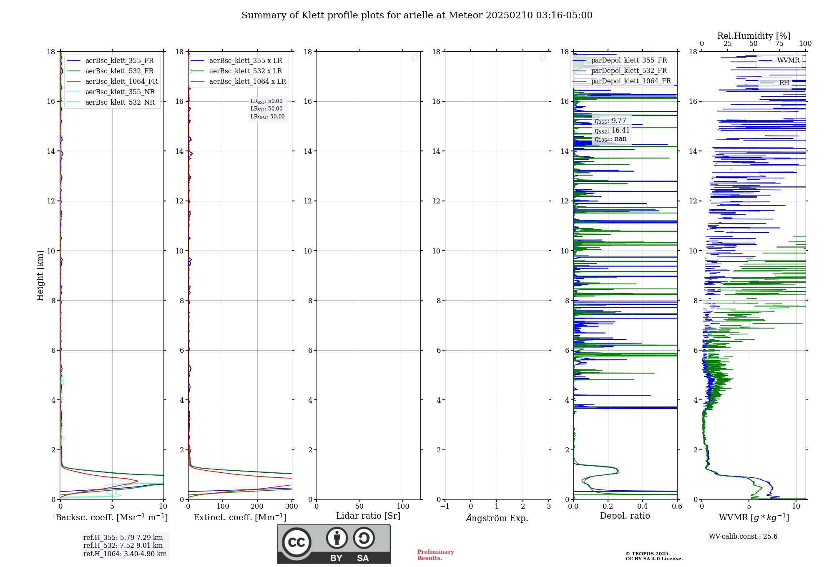834x567 pixels.
Task: Click tick label −1 on Ångström Exp. axis
Action: [445, 507]
